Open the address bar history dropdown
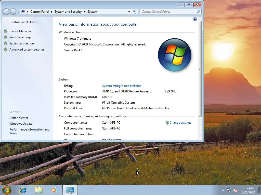The image size is (261, 195). (129, 12)
